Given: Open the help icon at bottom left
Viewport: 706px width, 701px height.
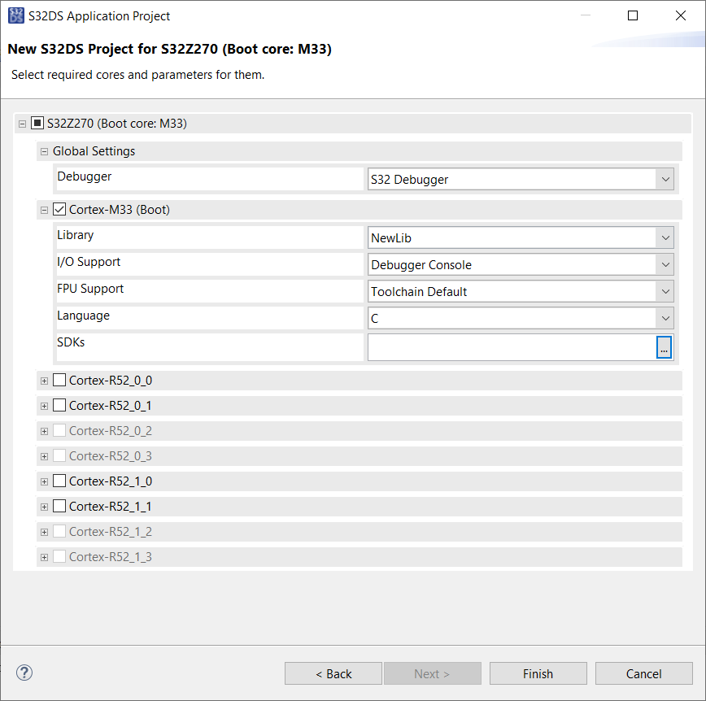Looking at the screenshot, I should tap(24, 673).
